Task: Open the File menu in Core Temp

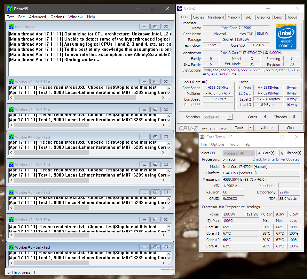Action: (x=204, y=144)
